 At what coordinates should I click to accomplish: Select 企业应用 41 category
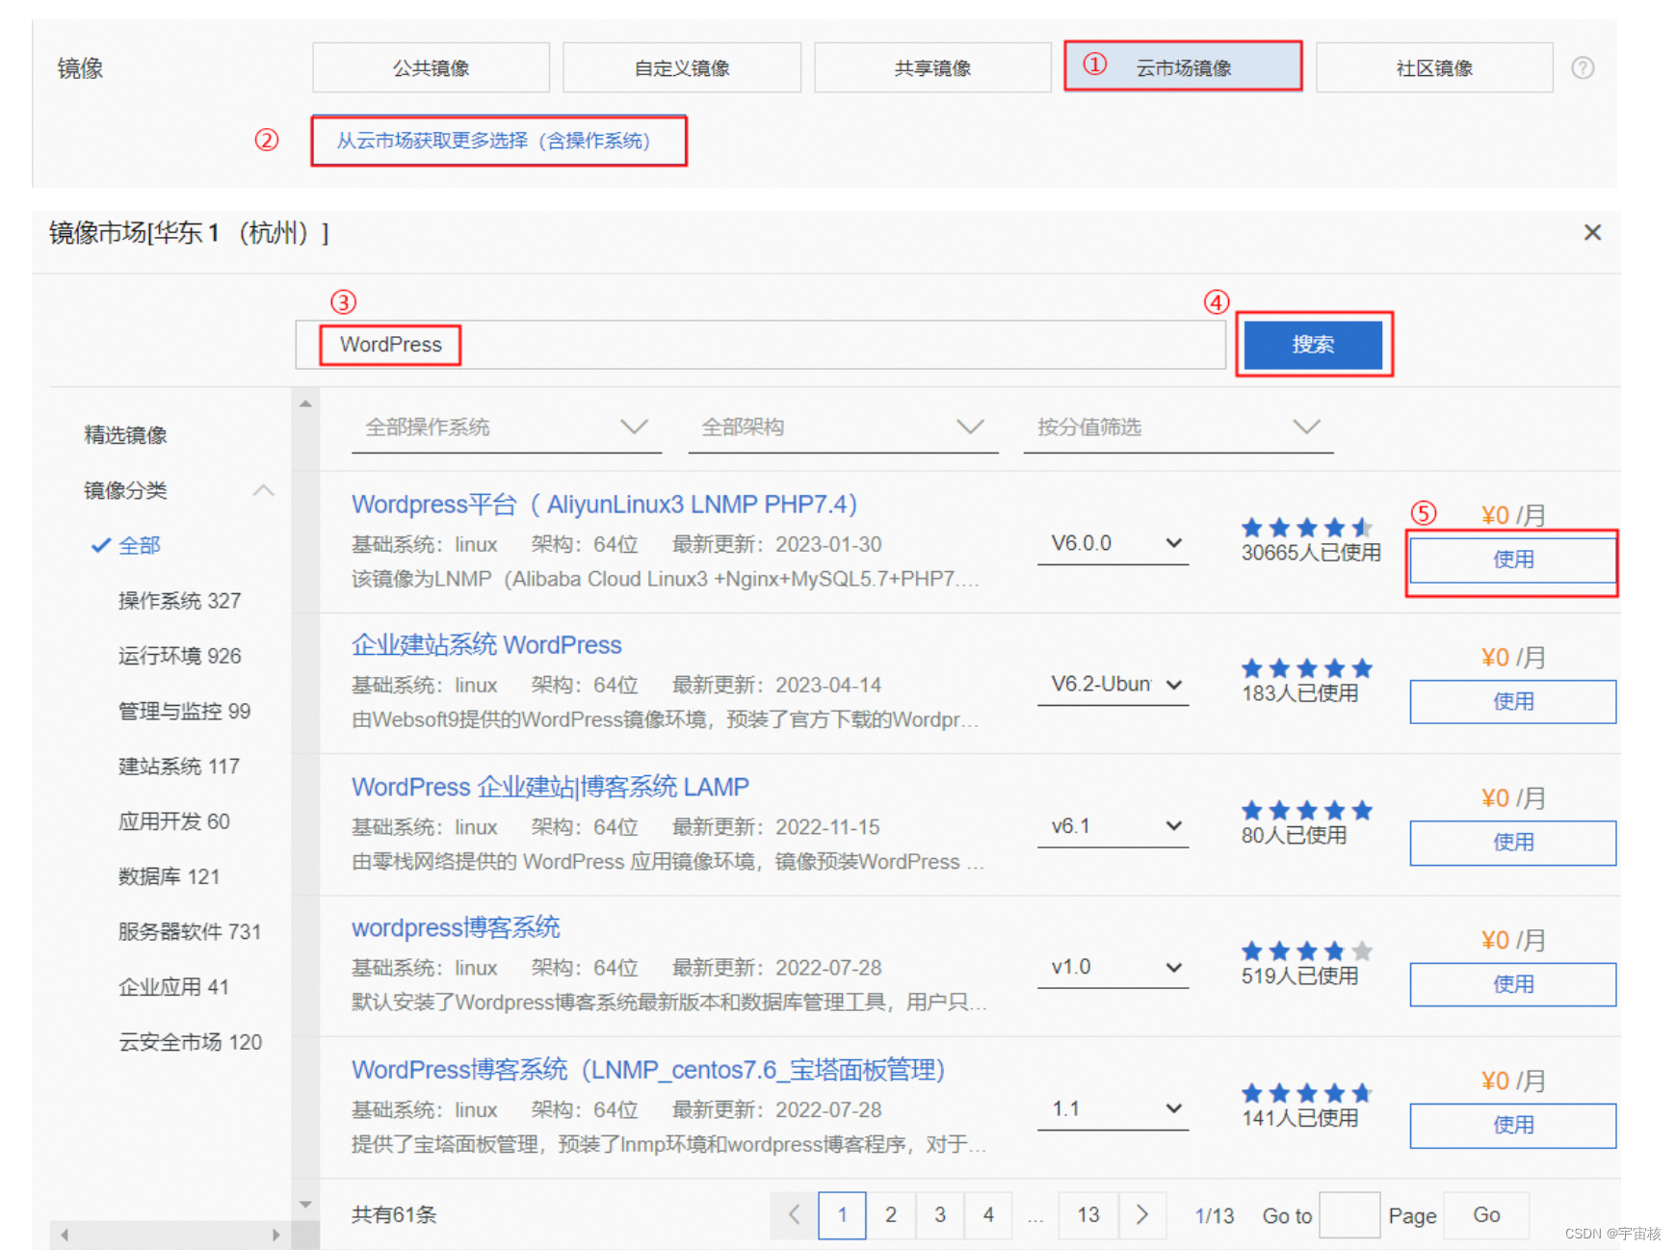click(173, 987)
